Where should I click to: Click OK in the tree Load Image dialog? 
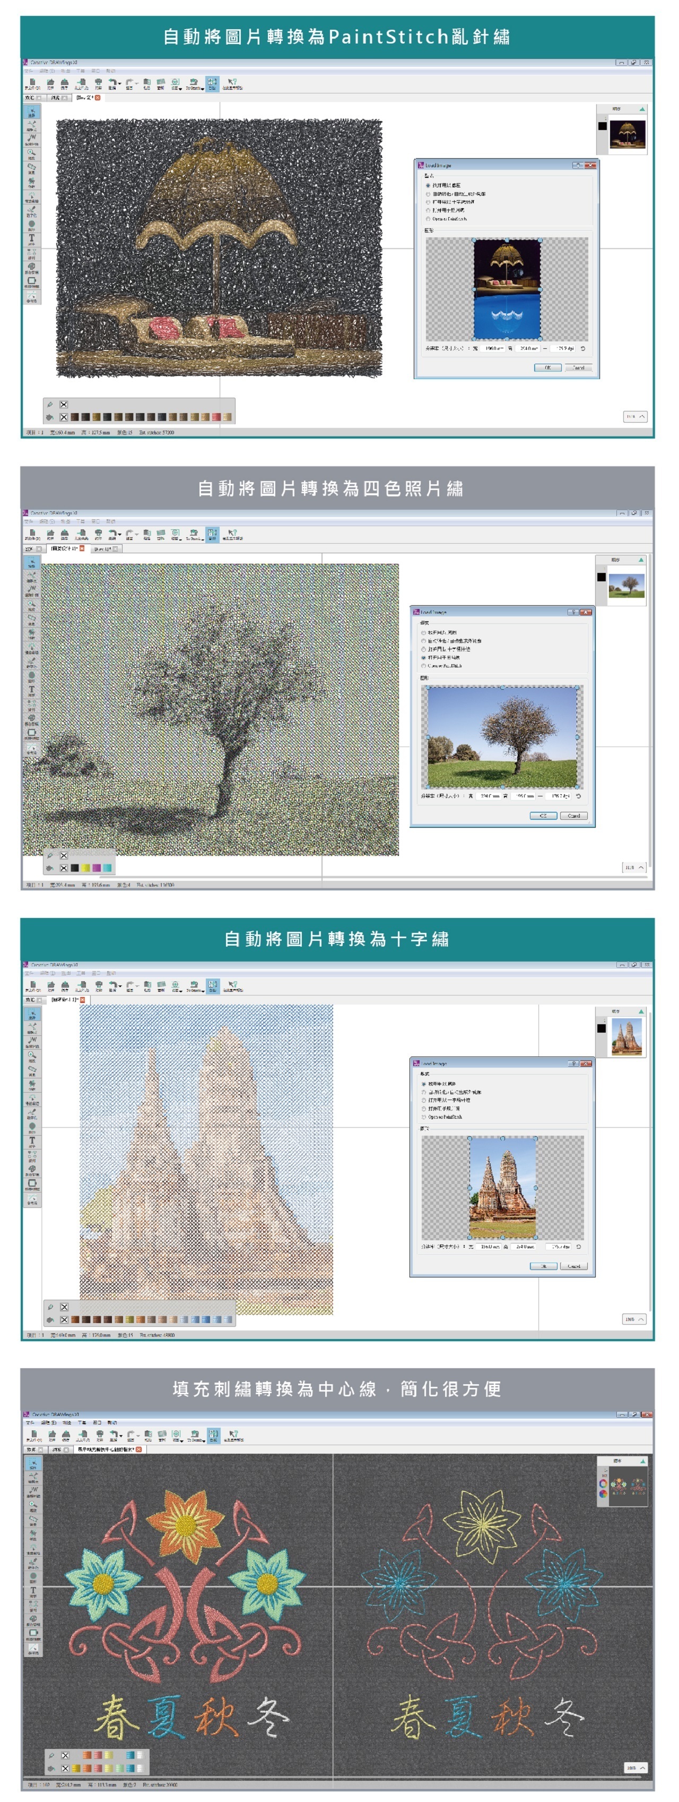(x=543, y=816)
